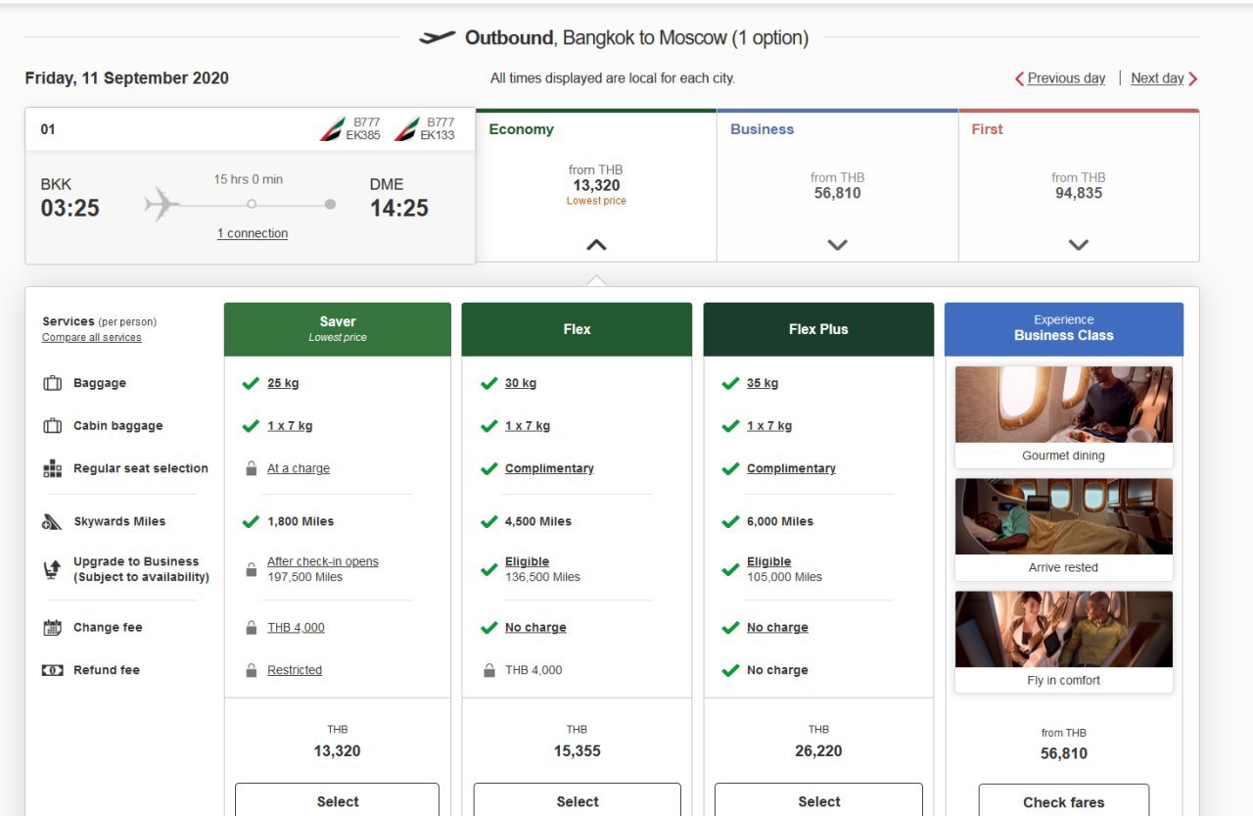The width and height of the screenshot is (1253, 816).
Task: Click the Emirates logo beside EK133
Action: point(407,129)
